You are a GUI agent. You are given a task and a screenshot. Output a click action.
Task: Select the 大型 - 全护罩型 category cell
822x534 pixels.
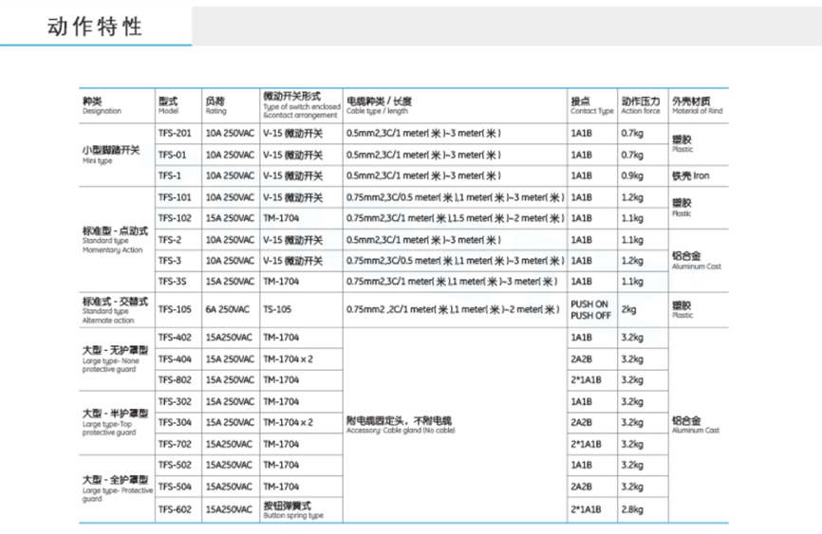pyautogui.click(x=118, y=488)
